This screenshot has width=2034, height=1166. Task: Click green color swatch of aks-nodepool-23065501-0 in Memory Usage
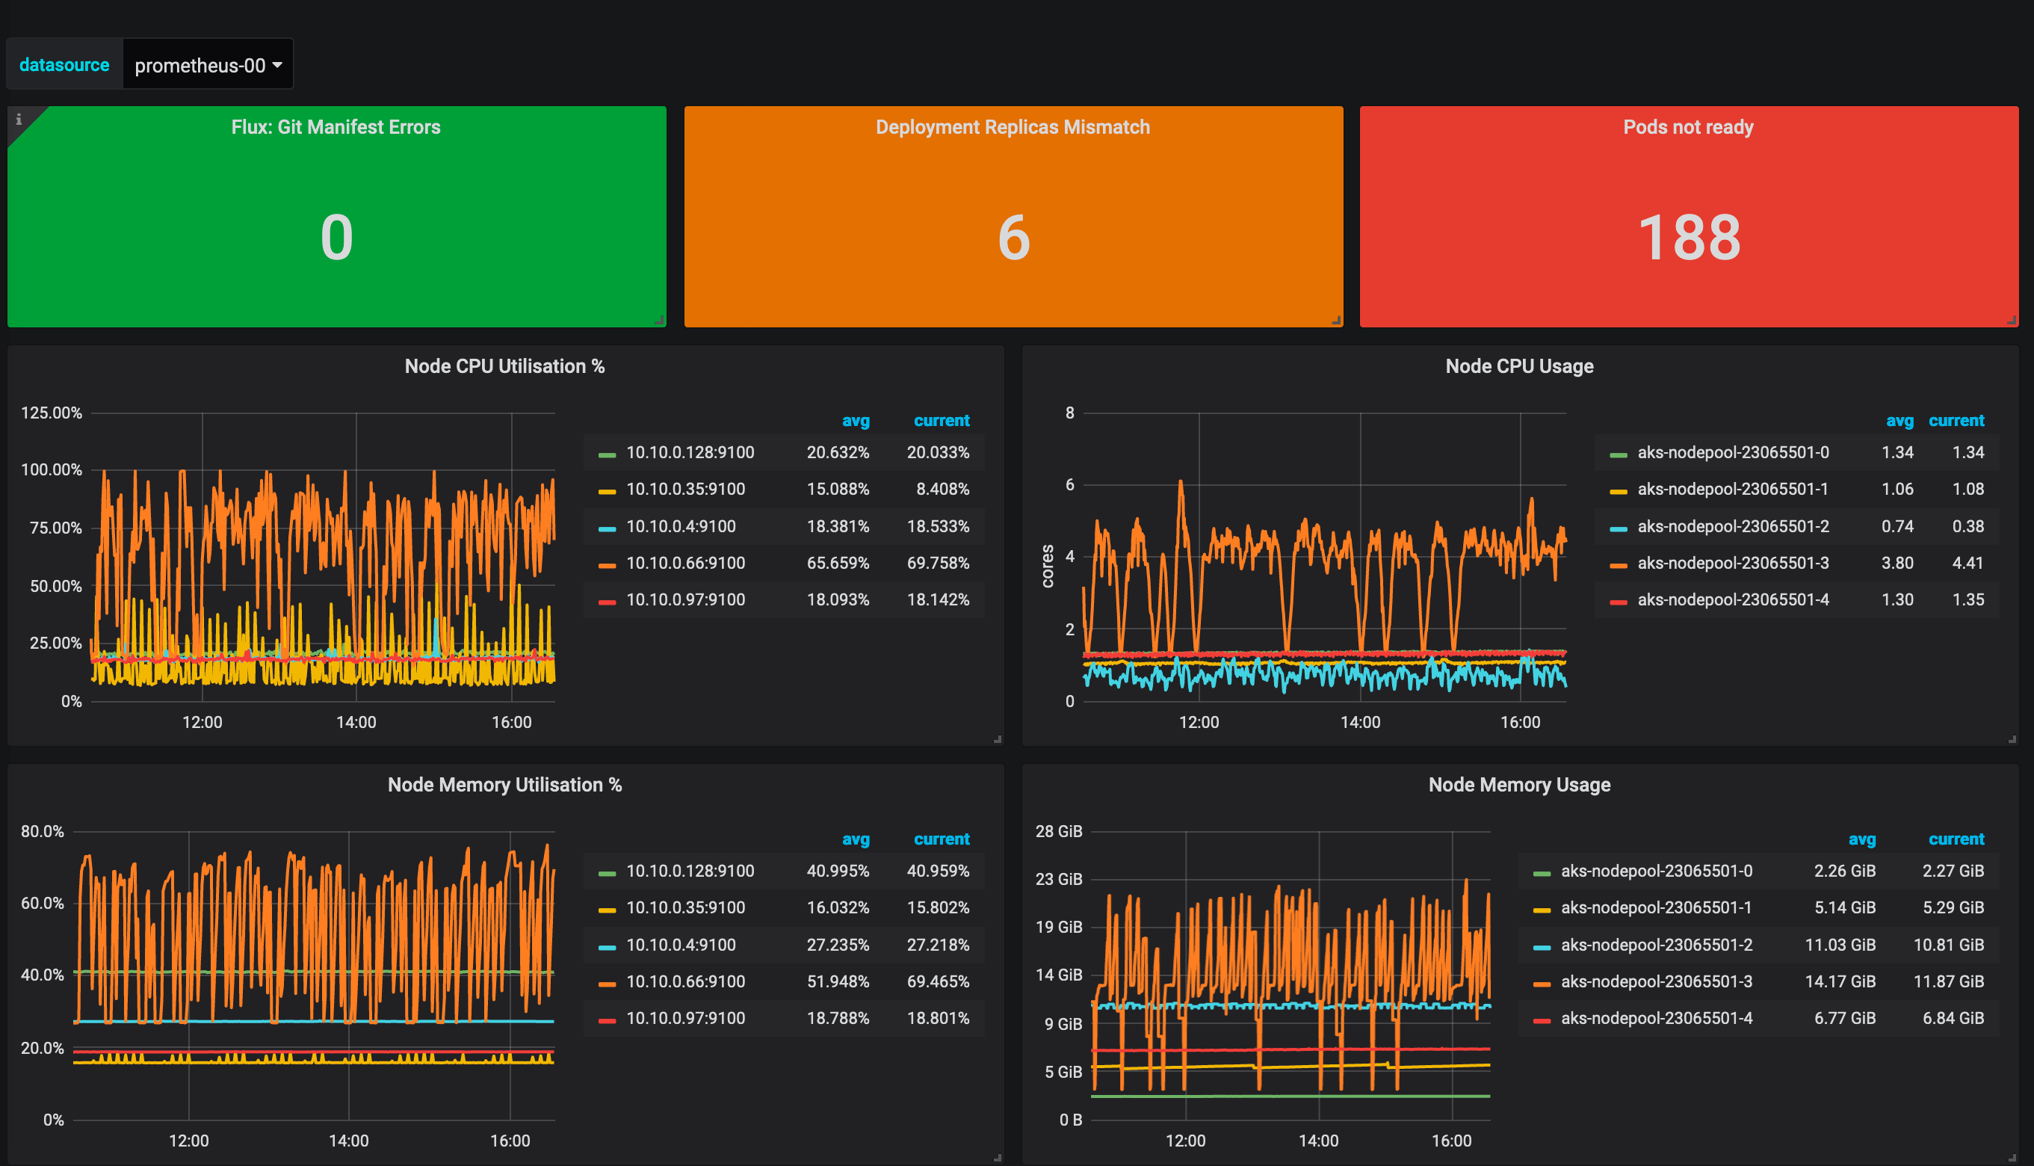point(1541,872)
